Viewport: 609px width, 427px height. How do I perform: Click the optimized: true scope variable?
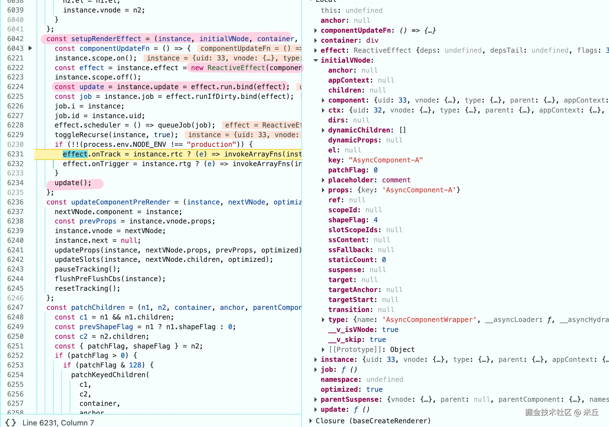[352, 390]
